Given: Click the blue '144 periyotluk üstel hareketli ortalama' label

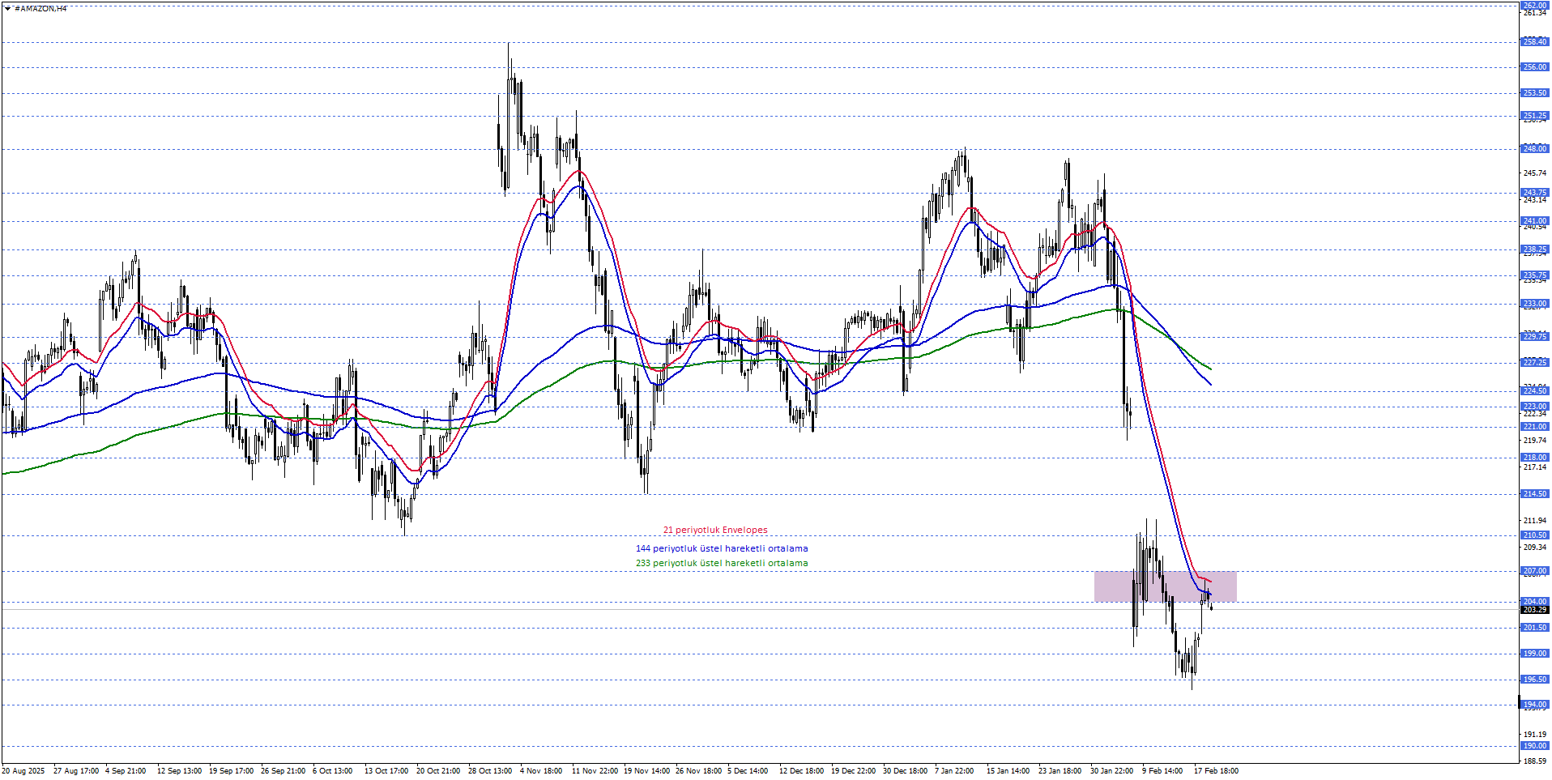Looking at the screenshot, I should coord(721,549).
